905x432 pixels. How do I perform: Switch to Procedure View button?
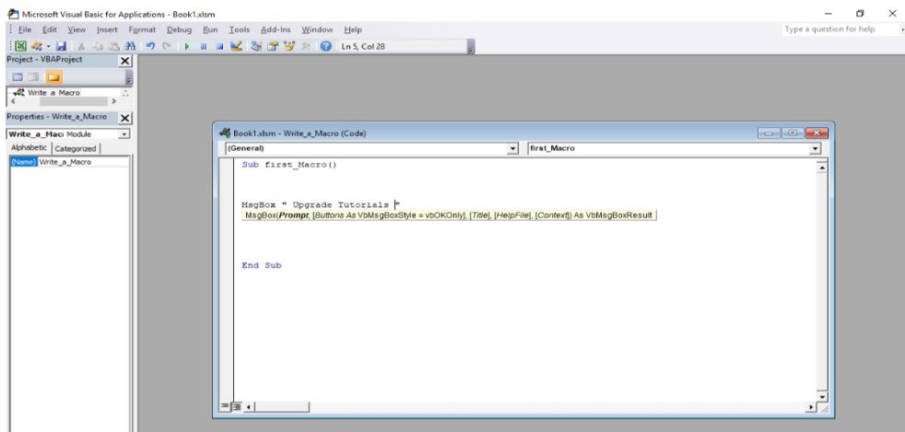225,407
